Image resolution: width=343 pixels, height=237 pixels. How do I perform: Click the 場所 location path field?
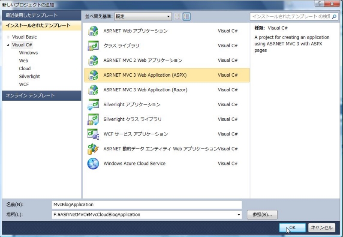pyautogui.click(x=147, y=215)
